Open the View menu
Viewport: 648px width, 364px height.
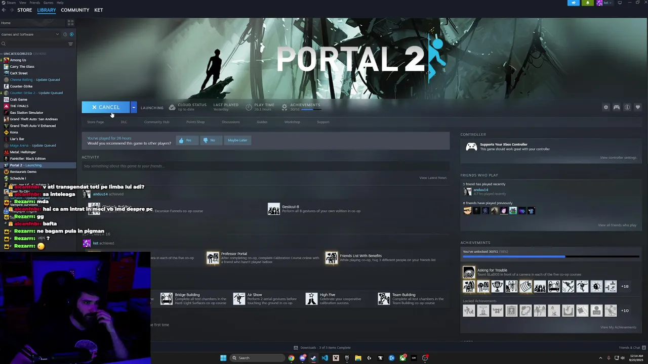click(23, 3)
